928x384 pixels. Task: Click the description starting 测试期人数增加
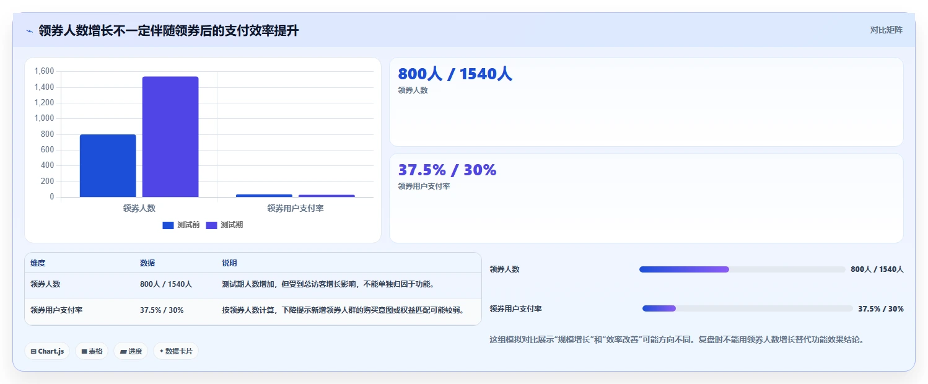[328, 284]
